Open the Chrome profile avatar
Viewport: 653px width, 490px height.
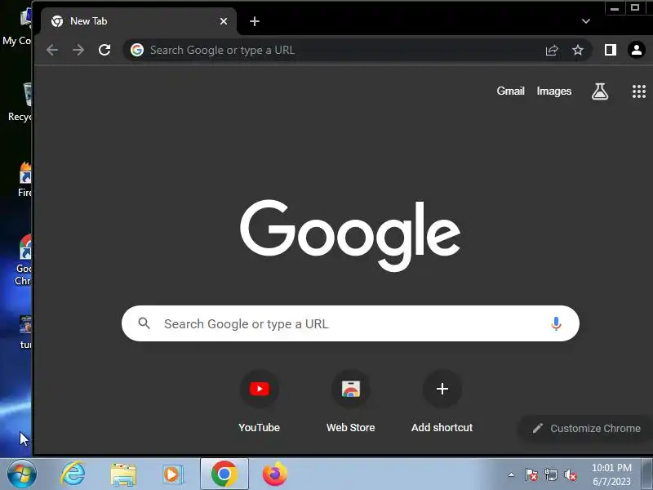[637, 50]
